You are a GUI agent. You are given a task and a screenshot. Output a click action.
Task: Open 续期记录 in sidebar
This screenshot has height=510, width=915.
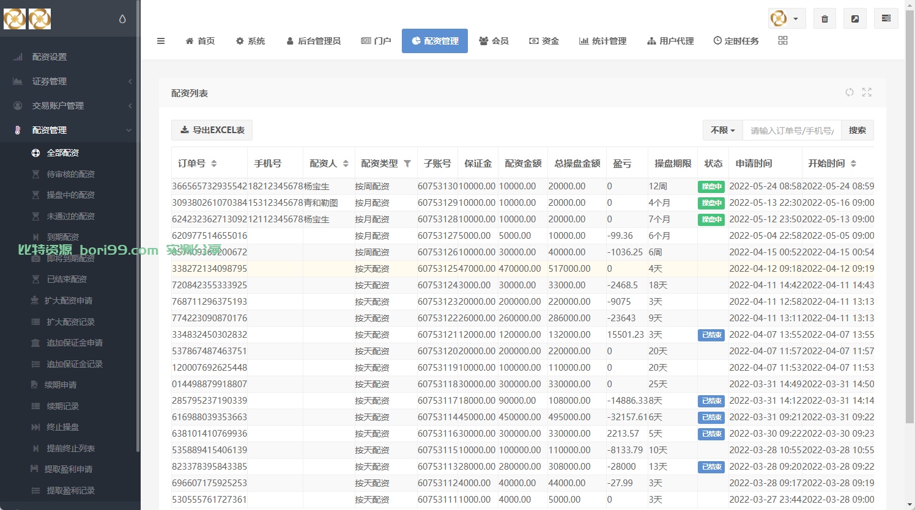(x=63, y=406)
